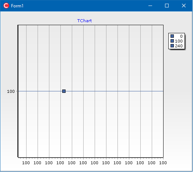The height and width of the screenshot is (172, 193).
Task: Click the first vertical grid line in chart
Action: 26,91
